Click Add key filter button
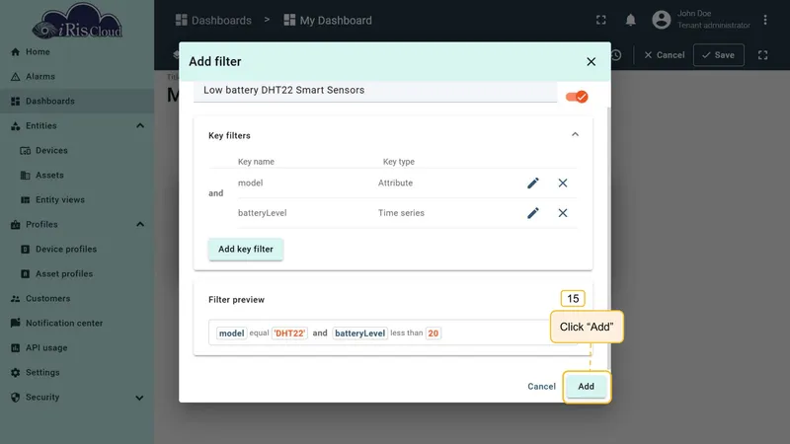The width and height of the screenshot is (790, 444). [246, 250]
